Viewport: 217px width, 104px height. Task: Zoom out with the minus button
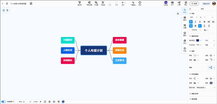30,102
